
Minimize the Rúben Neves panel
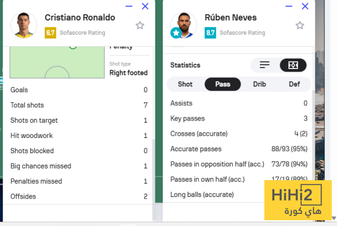point(289,6)
